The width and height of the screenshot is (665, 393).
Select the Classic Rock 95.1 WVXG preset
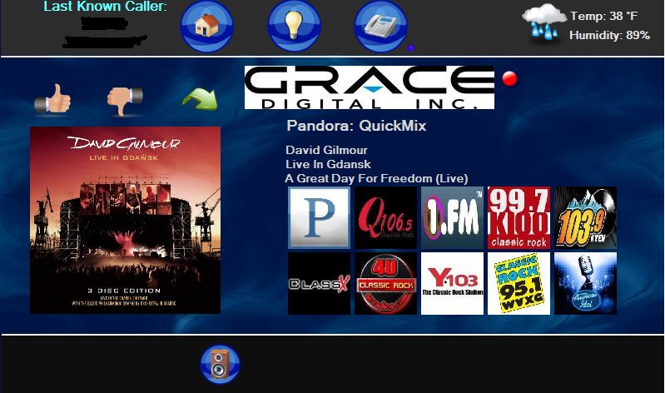[519, 283]
